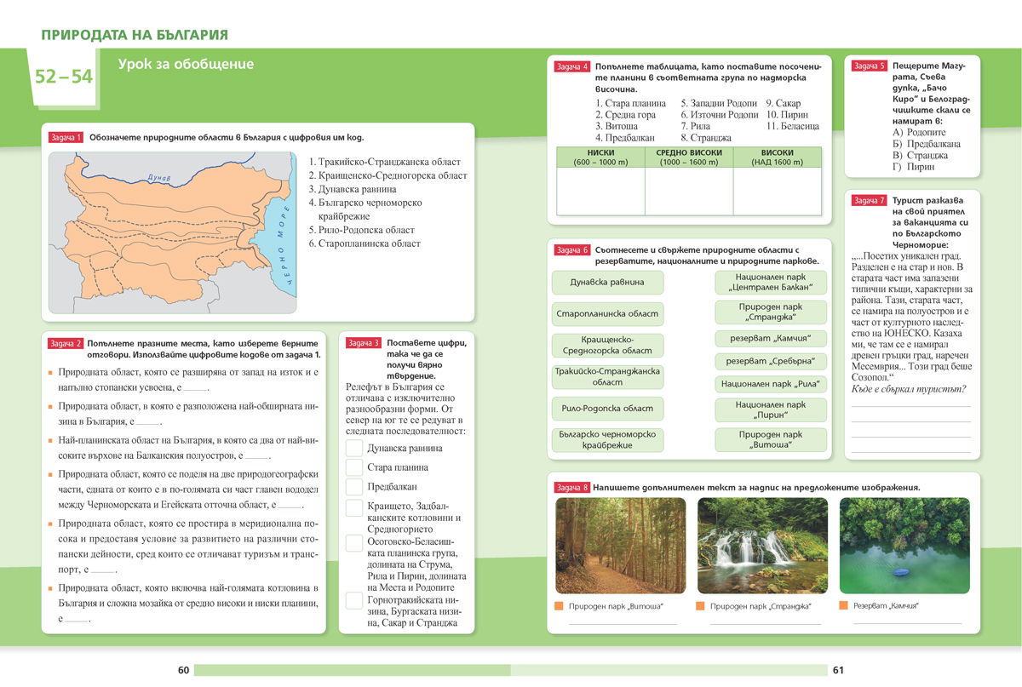Open the waterfall photo thumbnail
The height and width of the screenshot is (687, 1022).
pyautogui.click(x=762, y=546)
